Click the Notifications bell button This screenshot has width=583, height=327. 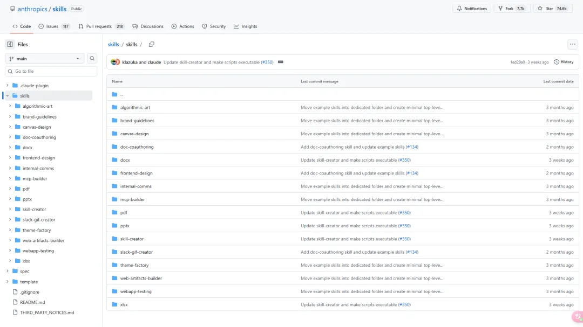pyautogui.click(x=471, y=9)
